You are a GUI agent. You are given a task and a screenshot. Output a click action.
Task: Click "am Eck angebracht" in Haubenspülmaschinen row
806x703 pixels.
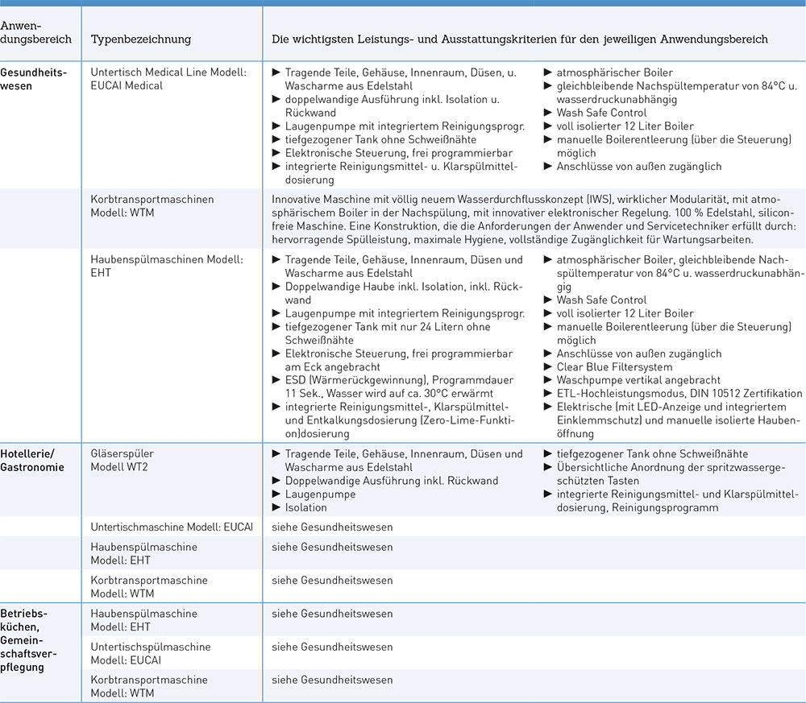(333, 366)
